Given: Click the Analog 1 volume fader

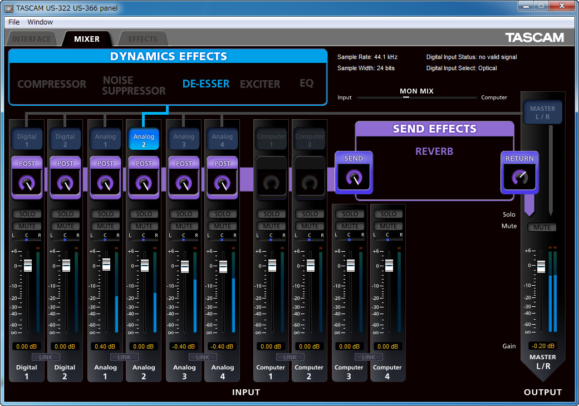Looking at the screenshot, I should (x=106, y=265).
